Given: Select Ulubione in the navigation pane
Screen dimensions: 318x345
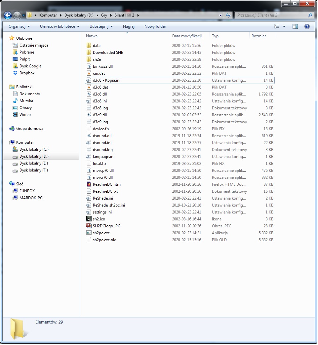Looking at the screenshot, I should pyautogui.click(x=24, y=38).
